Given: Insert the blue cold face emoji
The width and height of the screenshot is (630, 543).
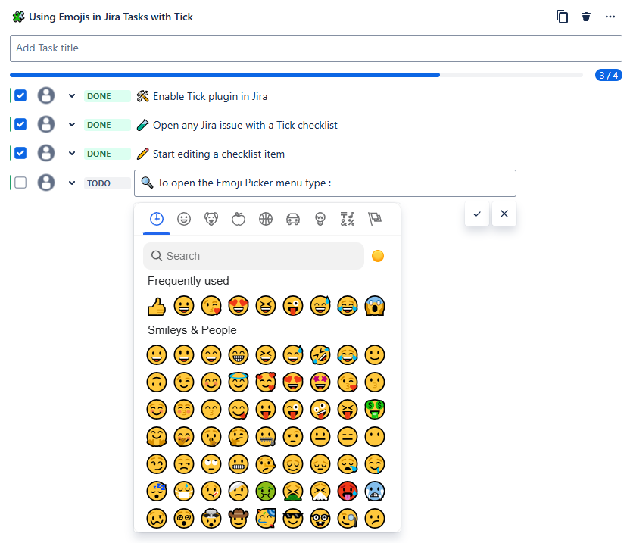Looking at the screenshot, I should (375, 492).
